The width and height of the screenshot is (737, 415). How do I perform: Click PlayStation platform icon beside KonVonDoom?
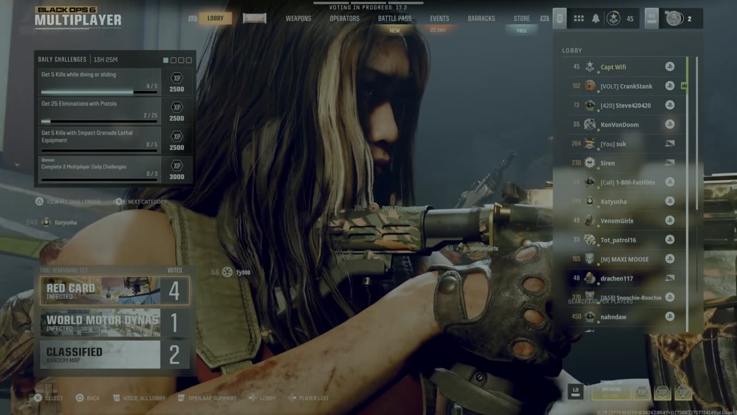pos(670,124)
